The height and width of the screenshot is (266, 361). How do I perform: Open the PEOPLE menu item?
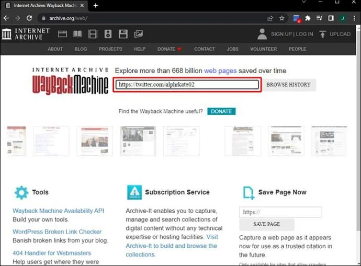298,49
